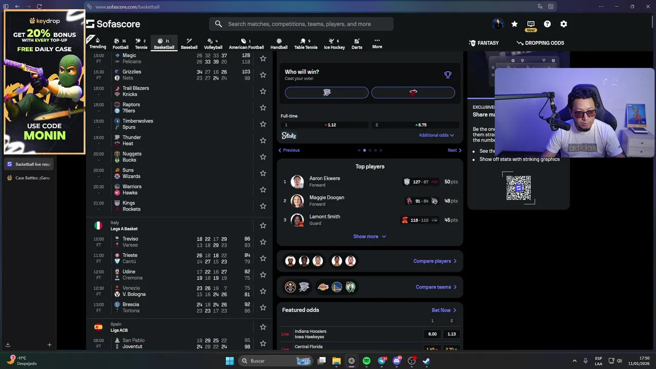Click the Sofascore logo
This screenshot has height=369, width=656.
tap(113, 24)
